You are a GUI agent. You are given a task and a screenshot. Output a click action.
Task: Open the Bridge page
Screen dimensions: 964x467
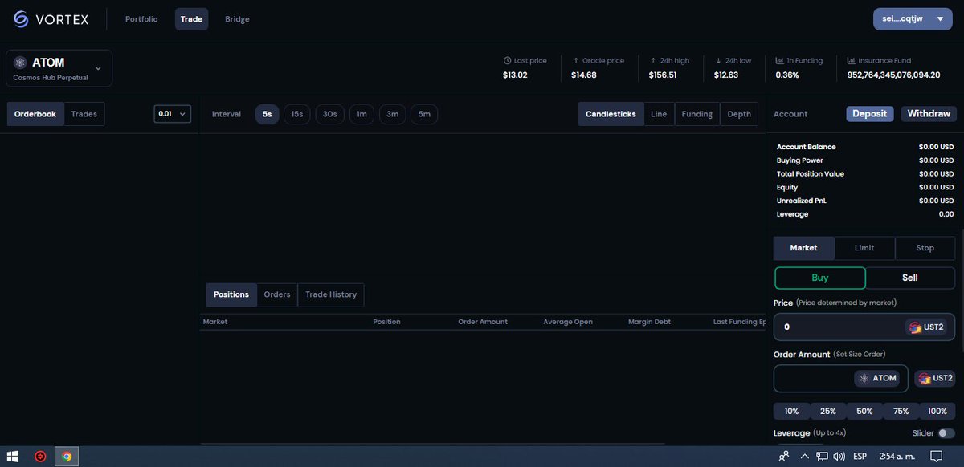pyautogui.click(x=237, y=19)
